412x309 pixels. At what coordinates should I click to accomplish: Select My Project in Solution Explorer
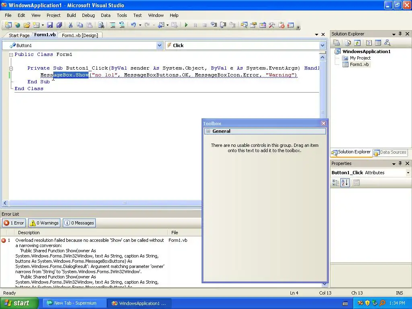pyautogui.click(x=360, y=58)
